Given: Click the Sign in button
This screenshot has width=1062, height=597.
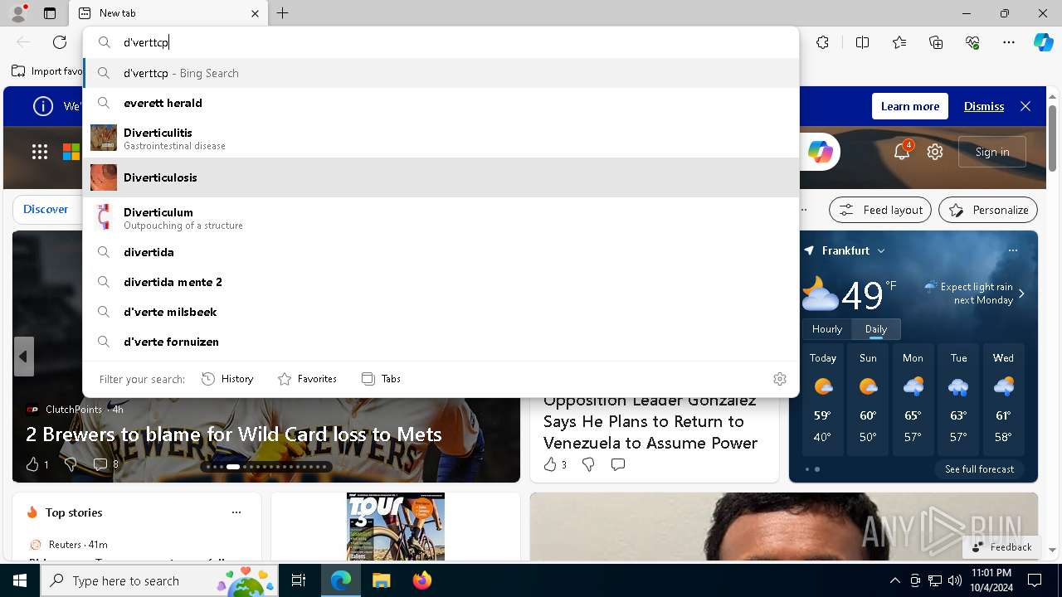Looking at the screenshot, I should click(992, 152).
